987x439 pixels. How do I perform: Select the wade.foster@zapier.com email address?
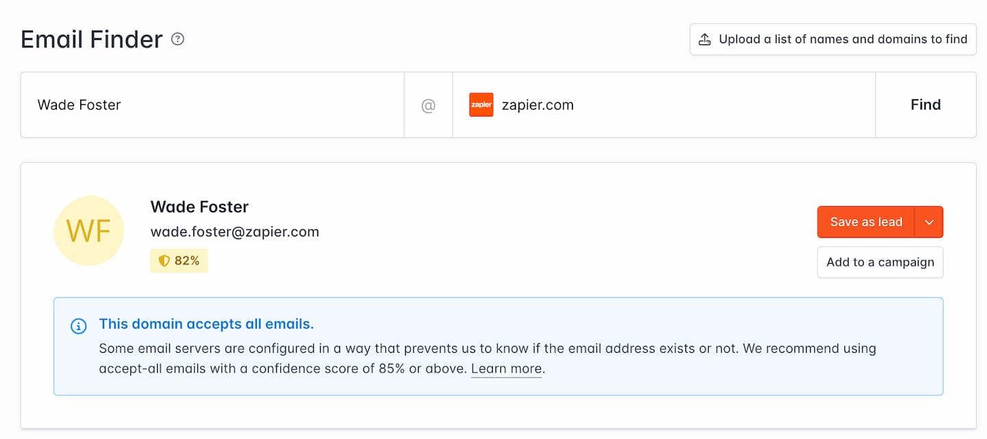click(235, 231)
